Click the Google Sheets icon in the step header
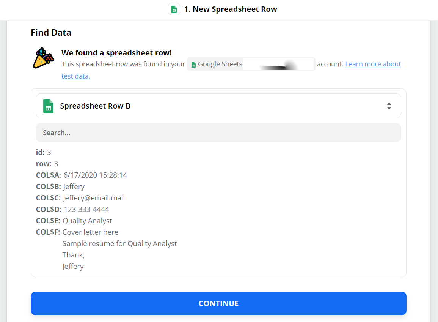The width and height of the screenshot is (438, 322). pyautogui.click(x=174, y=9)
